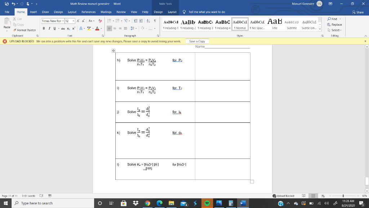Expand the bullet list options
369x208 pixels.
[x=113, y=21]
